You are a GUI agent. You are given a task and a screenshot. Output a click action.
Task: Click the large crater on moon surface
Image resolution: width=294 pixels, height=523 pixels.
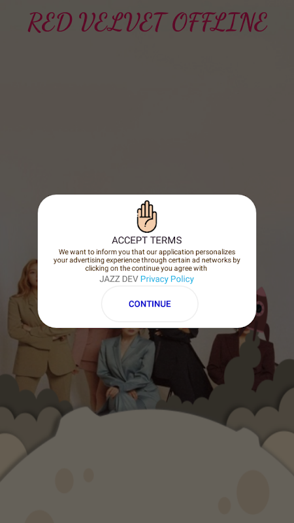pos(253,492)
